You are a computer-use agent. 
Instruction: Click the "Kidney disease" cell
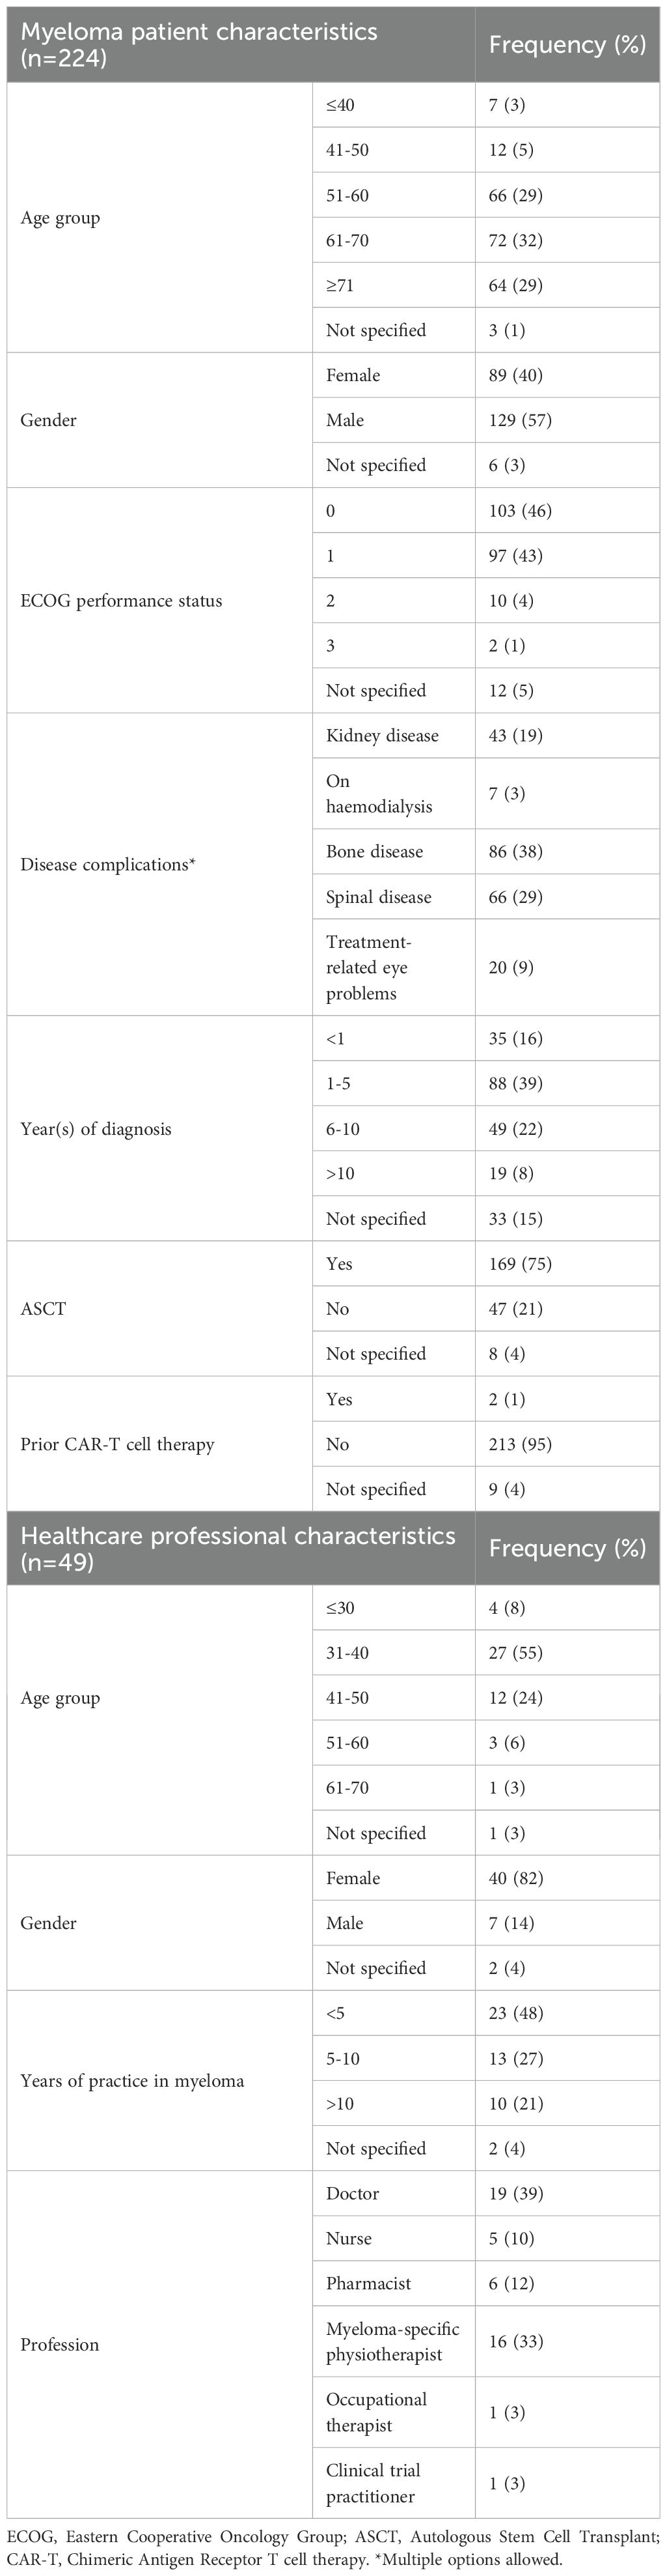point(383,736)
